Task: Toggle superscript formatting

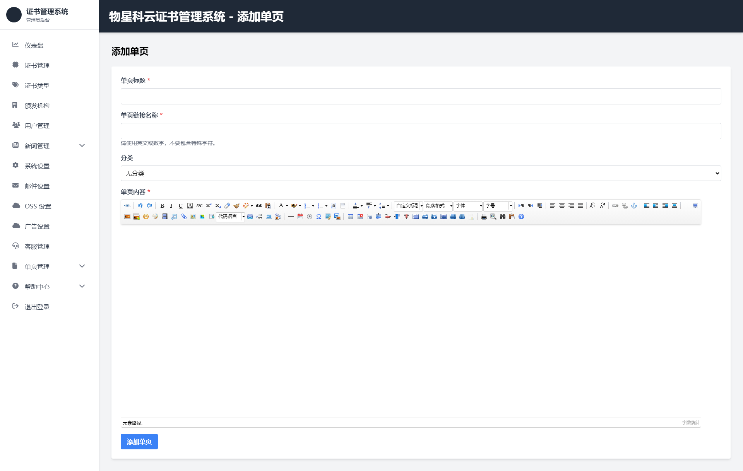Action: pyautogui.click(x=209, y=206)
